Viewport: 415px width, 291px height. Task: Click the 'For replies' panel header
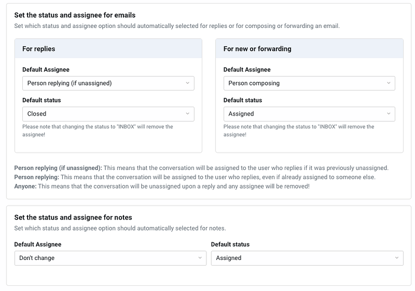39,49
